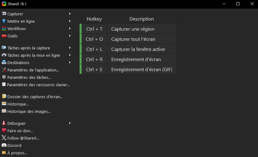Click the Faire un don heart icon
The width and height of the screenshot is (258, 157).
[x=4, y=131]
